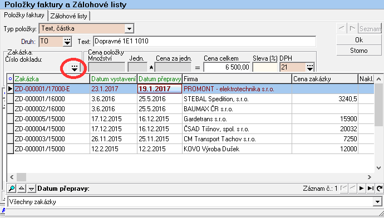This screenshot has height=218, width=384.
Task: Click the Cena celkem field 6 500,00
Action: tap(227, 67)
